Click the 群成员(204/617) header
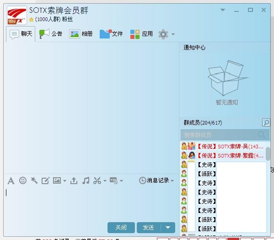This screenshot has width=274, height=240. (x=203, y=123)
